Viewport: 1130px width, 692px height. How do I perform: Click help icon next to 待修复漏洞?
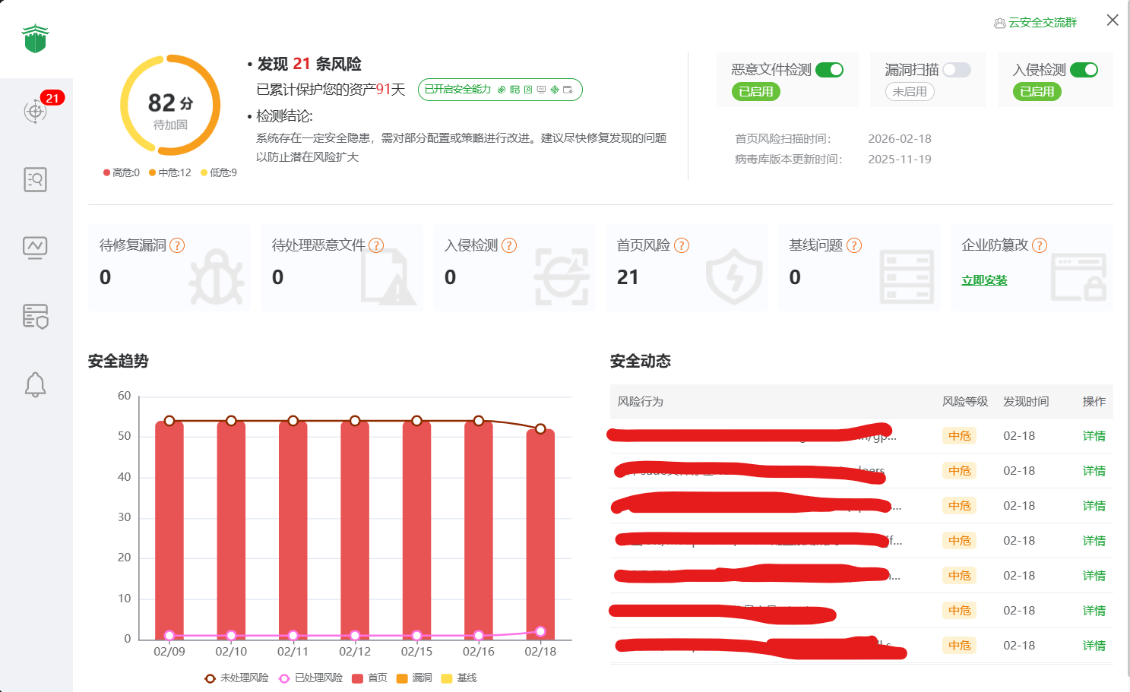(x=177, y=245)
